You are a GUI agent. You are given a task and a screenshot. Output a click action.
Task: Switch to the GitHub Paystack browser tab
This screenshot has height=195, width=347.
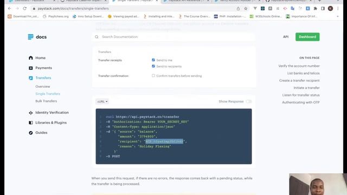288,1
